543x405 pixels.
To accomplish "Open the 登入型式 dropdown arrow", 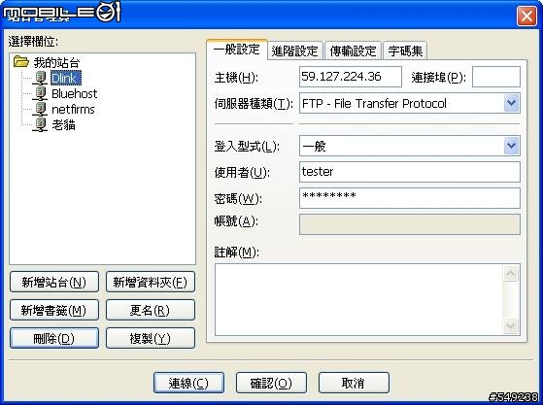I will 512,146.
